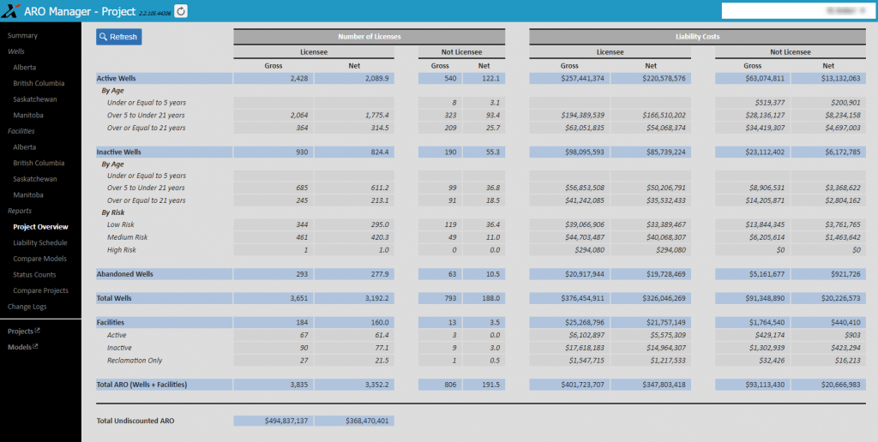878x442 pixels.
Task: Click the Total Undiscounted ARO gross value
Action: click(x=274, y=421)
